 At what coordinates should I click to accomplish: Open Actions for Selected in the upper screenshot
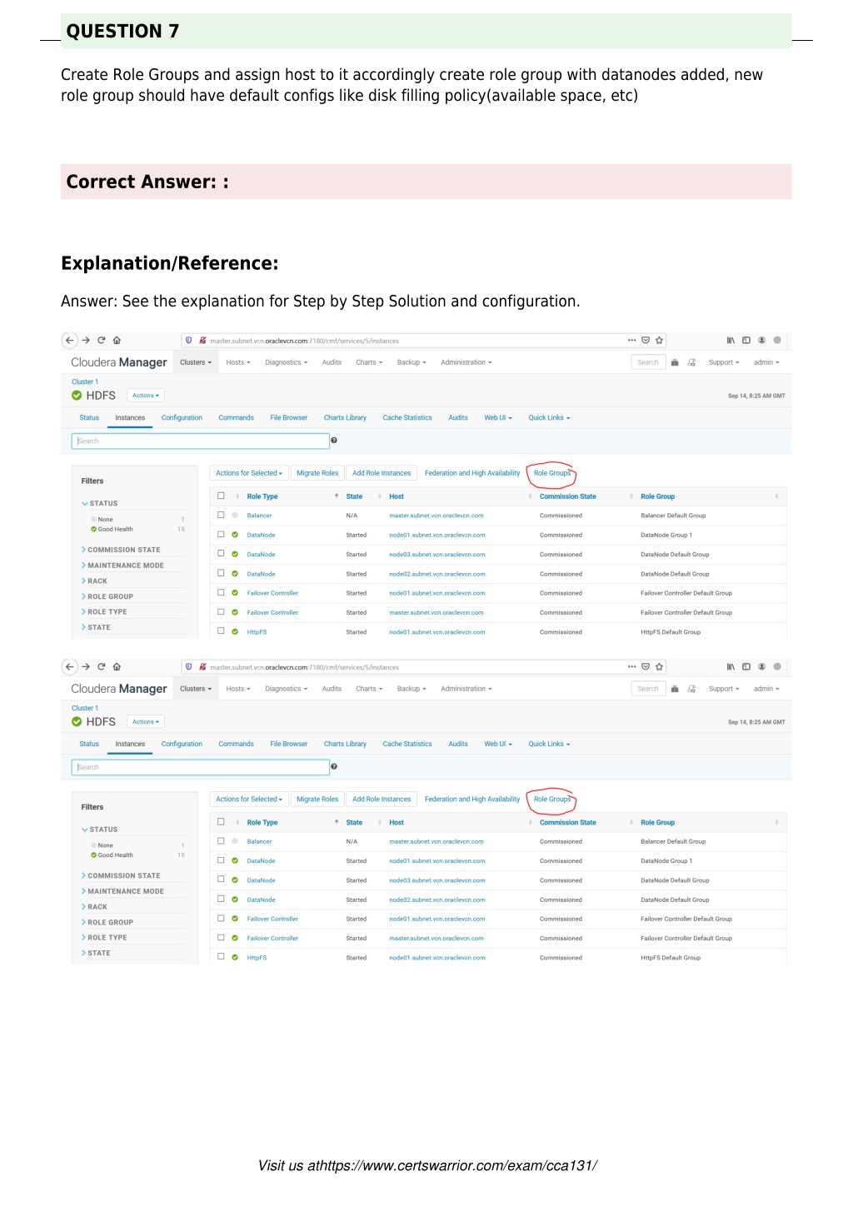(x=249, y=473)
